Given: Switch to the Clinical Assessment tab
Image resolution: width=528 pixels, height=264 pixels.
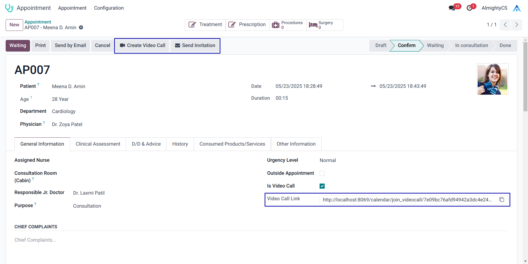Looking at the screenshot, I should coord(98,144).
